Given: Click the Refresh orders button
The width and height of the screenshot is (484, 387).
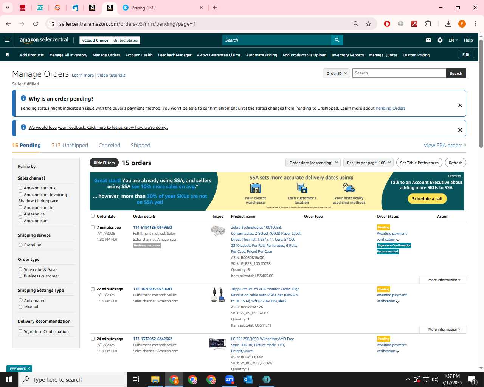Looking at the screenshot, I should click(x=456, y=163).
